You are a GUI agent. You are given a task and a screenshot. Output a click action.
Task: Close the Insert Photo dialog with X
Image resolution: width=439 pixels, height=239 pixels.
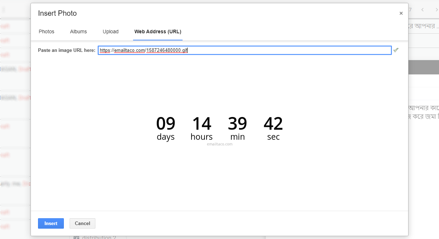click(x=401, y=13)
